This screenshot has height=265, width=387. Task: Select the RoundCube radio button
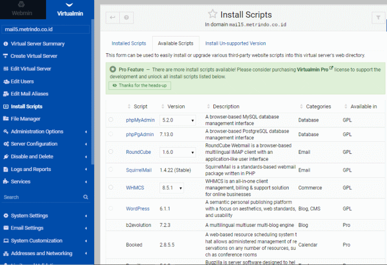coord(111,152)
